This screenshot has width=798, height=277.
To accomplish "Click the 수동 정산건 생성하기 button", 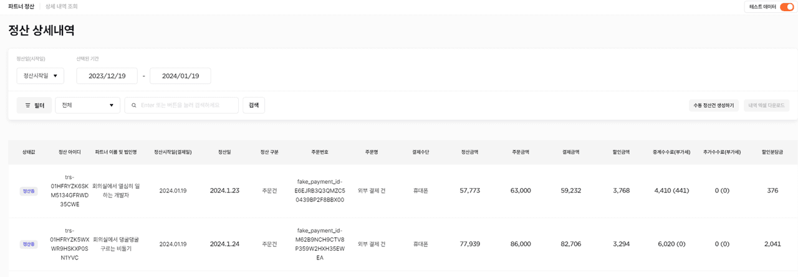I will tap(714, 106).
